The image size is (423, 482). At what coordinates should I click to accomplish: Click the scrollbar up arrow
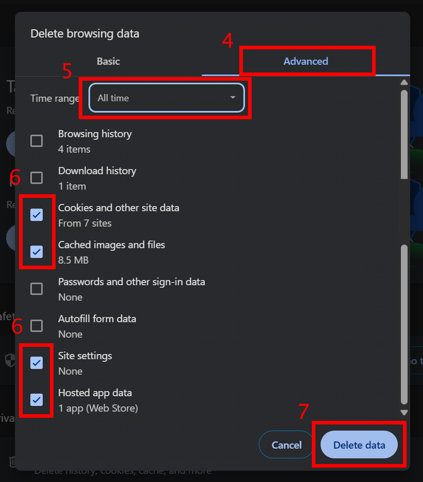pos(404,82)
